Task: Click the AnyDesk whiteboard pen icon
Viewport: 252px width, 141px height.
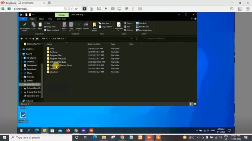Action: coord(133,9)
